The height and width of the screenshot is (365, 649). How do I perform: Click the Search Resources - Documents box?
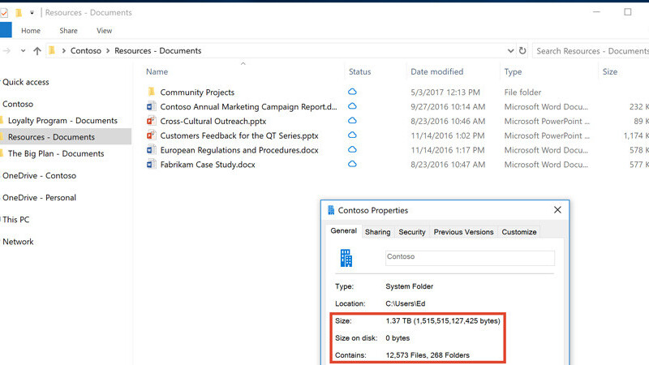pyautogui.click(x=591, y=50)
